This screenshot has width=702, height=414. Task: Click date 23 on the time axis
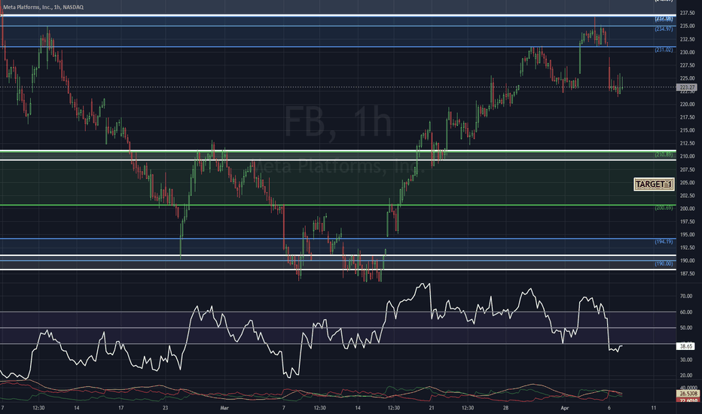tap(165, 408)
